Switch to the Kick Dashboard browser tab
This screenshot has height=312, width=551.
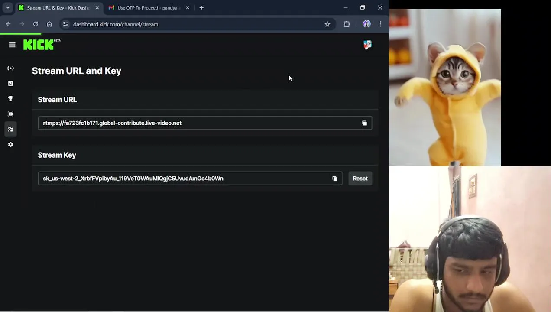58,8
